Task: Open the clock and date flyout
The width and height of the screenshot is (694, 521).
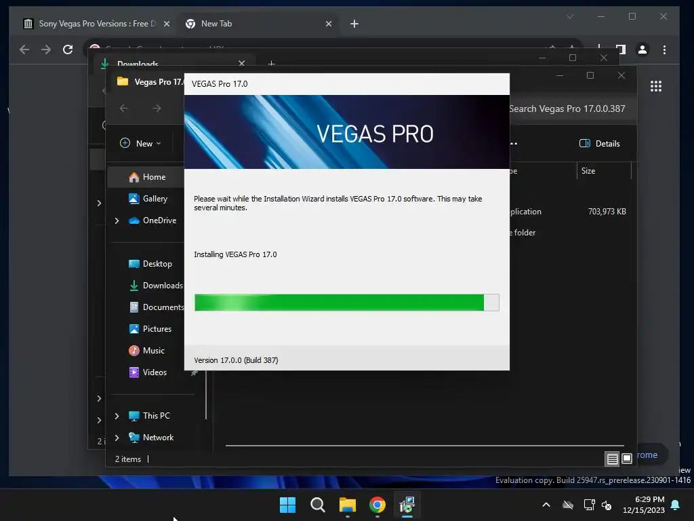Action: click(x=644, y=505)
